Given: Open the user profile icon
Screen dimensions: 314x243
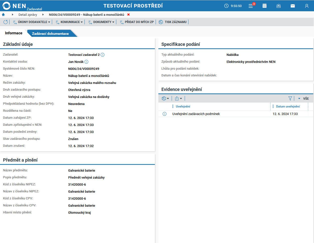Looking at the screenshot, I should (306, 6).
